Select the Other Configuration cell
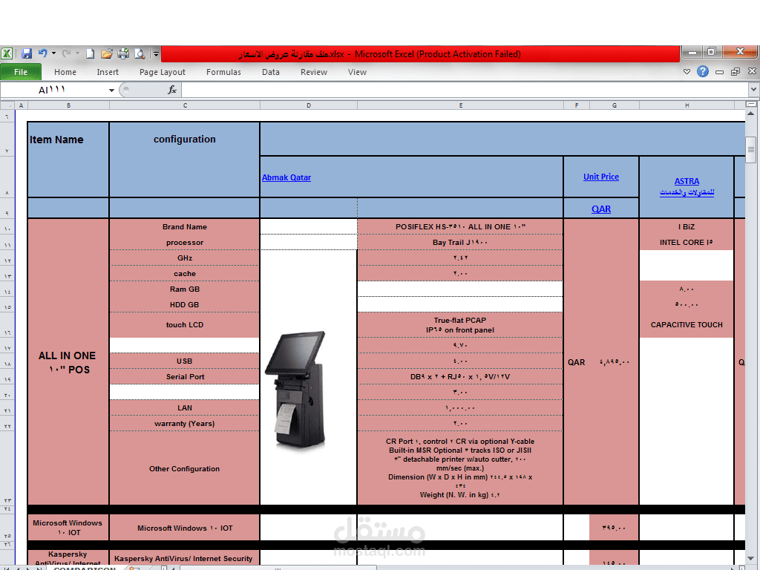The image size is (760, 570). pyautogui.click(x=185, y=469)
